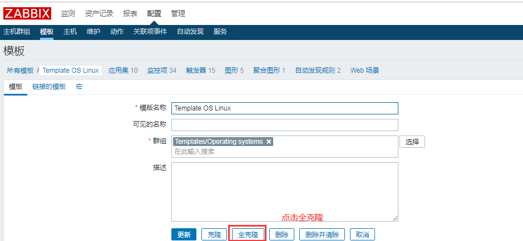Switch to the 链接的模板 tab

click(x=49, y=87)
